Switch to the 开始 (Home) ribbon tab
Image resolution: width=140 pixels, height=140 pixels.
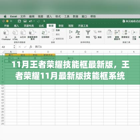[x=7, y=26]
